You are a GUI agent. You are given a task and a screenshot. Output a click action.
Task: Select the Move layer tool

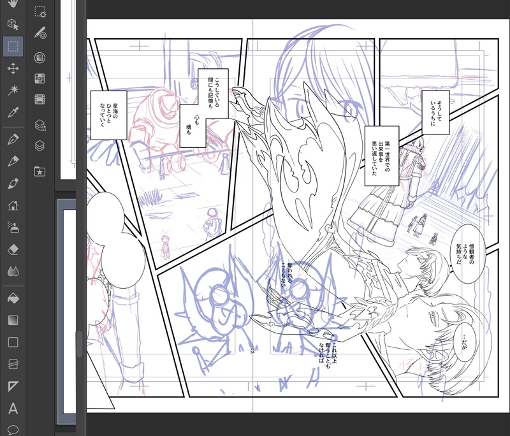pyautogui.click(x=13, y=69)
